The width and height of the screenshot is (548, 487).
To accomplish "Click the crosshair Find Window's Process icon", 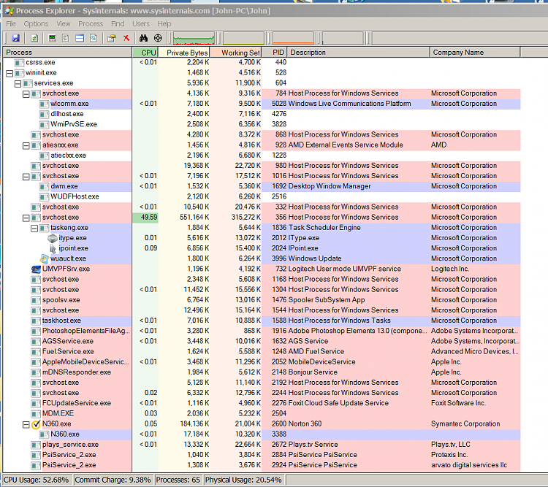I will [x=158, y=38].
